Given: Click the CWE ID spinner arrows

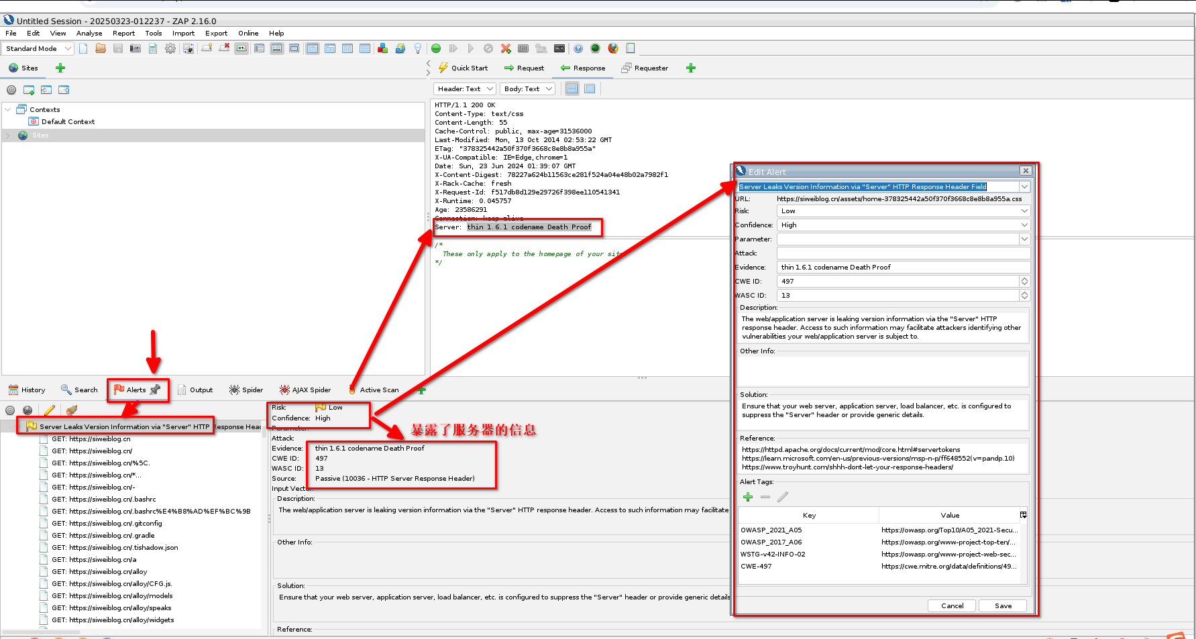Looking at the screenshot, I should point(1024,282).
